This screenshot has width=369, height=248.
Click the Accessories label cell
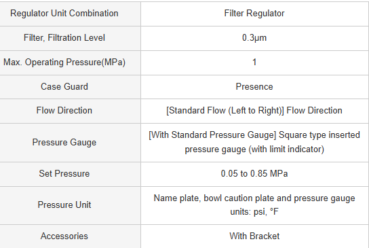(70, 236)
